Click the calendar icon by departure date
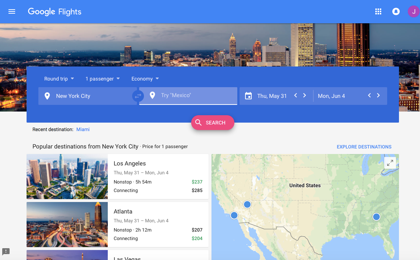The height and width of the screenshot is (260, 420). coord(248,96)
